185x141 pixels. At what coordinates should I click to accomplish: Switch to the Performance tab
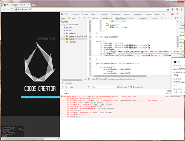(115, 14)
